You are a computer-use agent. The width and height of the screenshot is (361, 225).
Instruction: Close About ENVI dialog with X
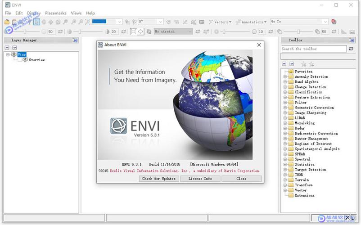259,45
